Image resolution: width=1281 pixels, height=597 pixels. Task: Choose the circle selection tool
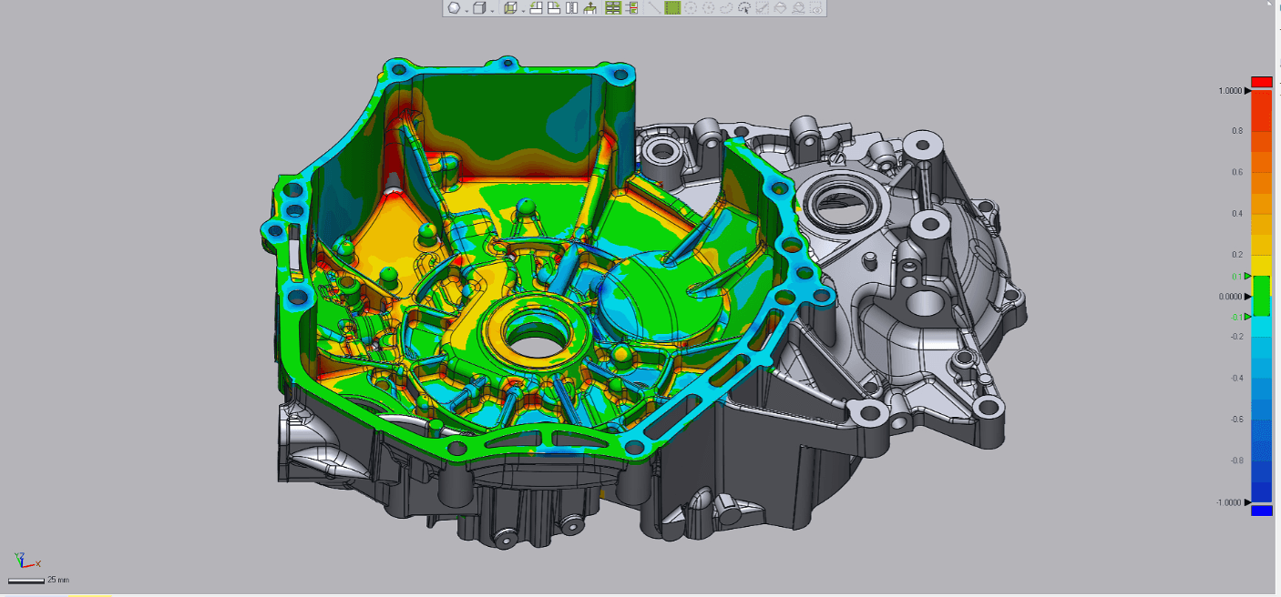[x=691, y=8]
